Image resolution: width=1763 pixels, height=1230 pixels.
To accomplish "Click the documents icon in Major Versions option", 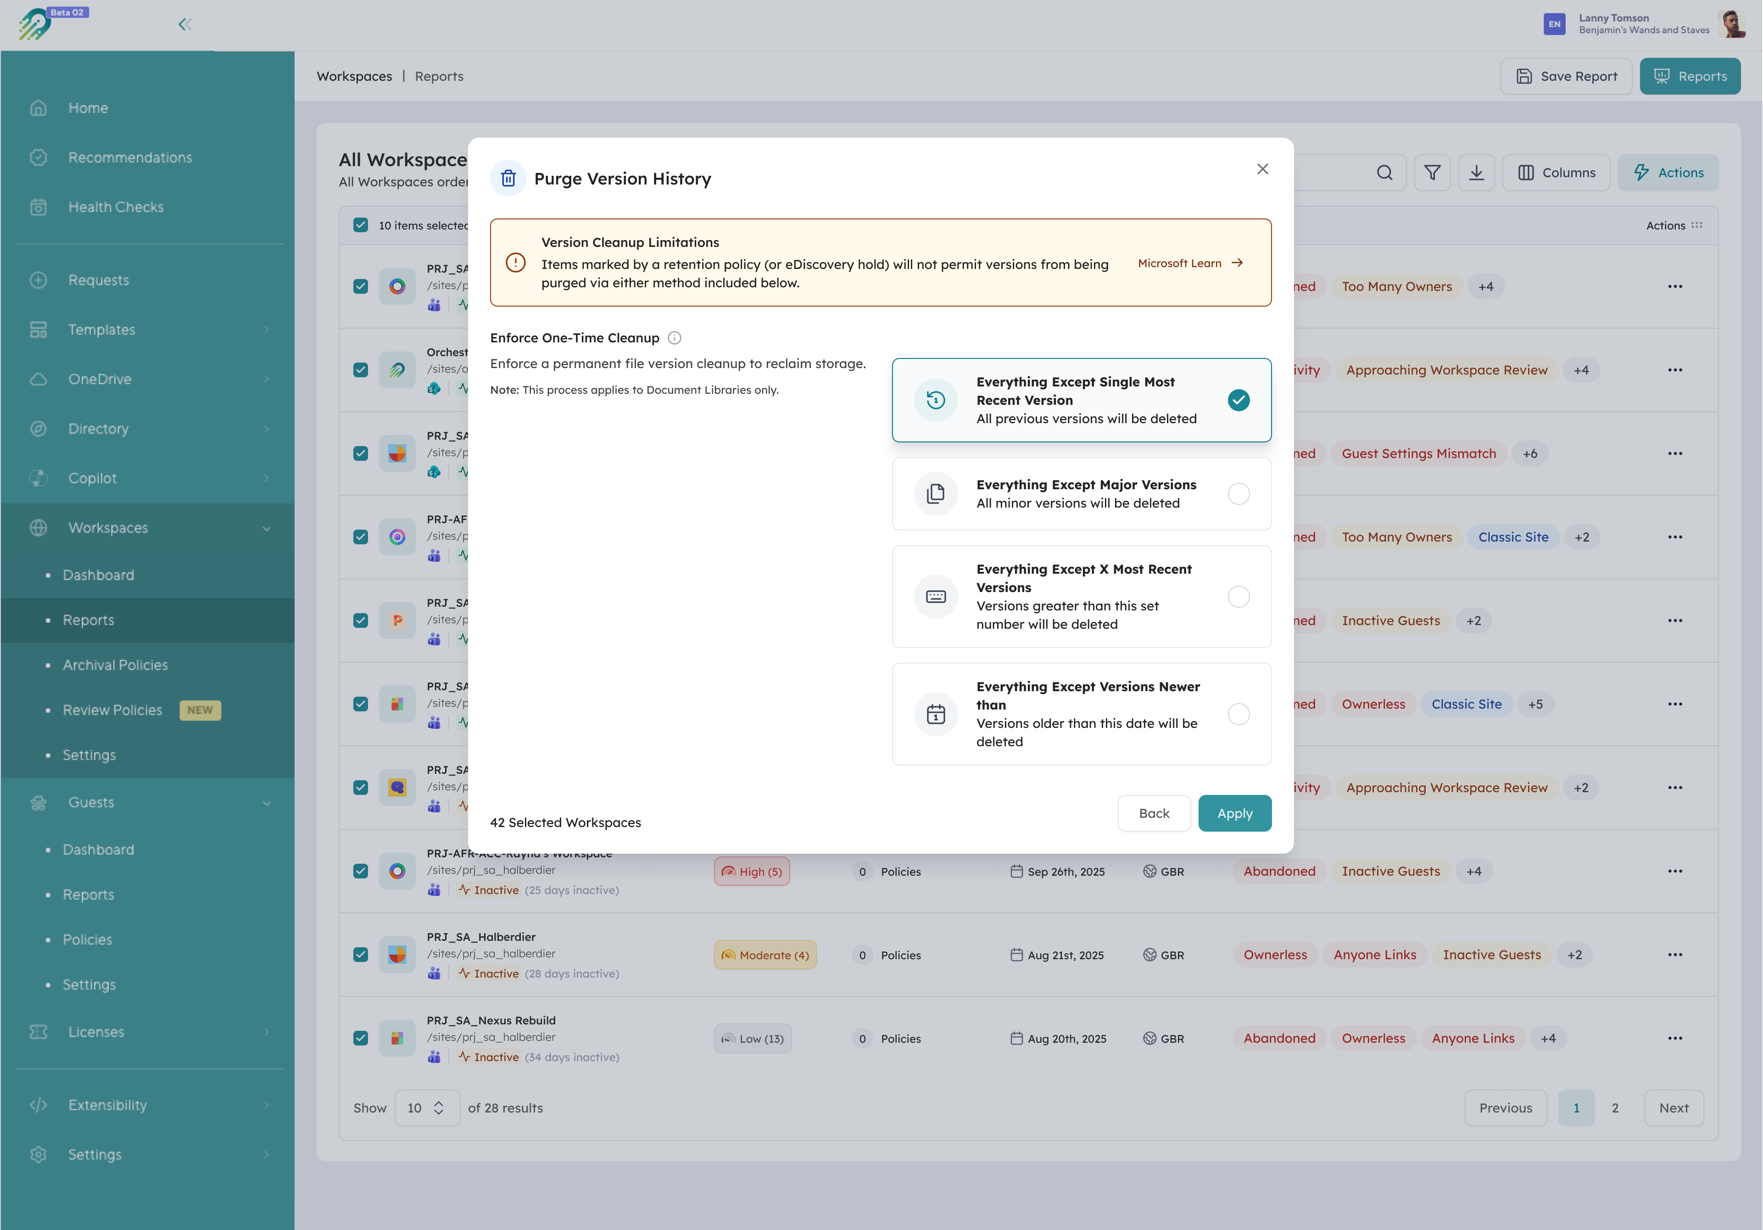I will tap(935, 494).
